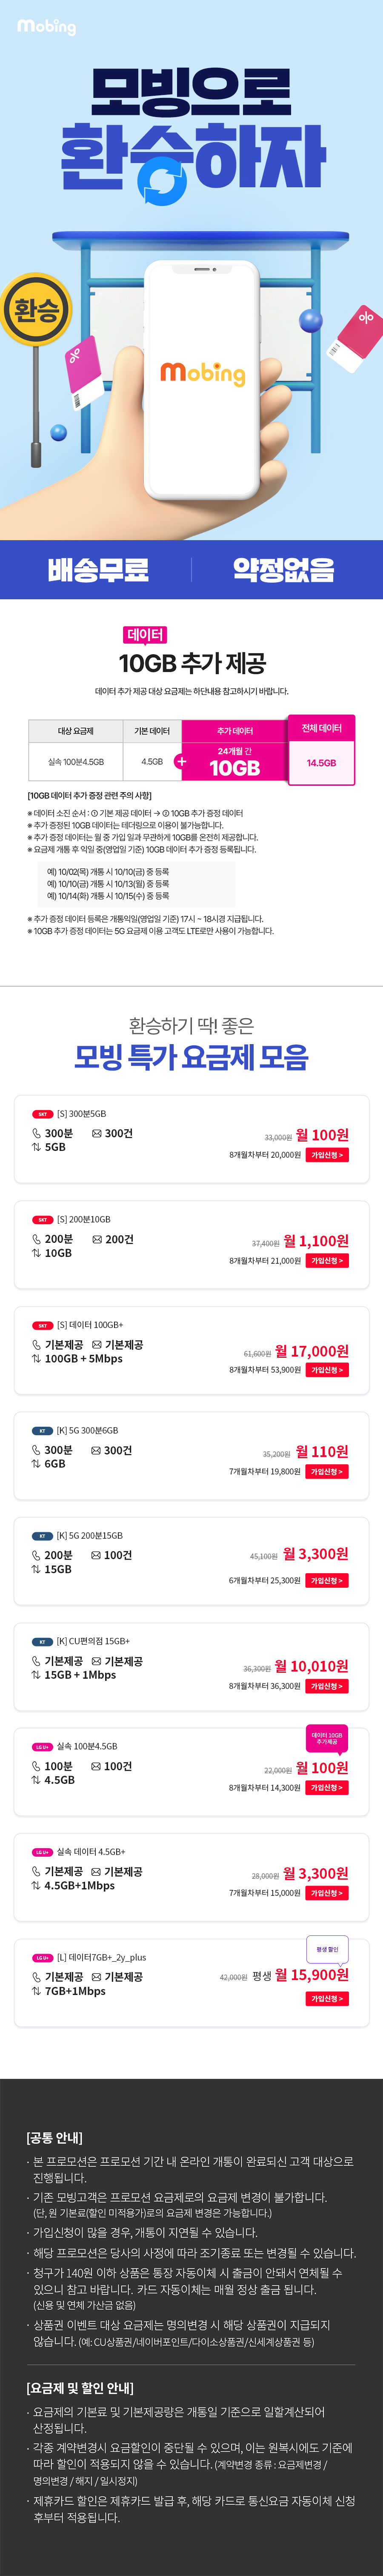This screenshot has width=383, height=2576.
Task: Click the phone icon on [S] 200분10GB plan
Action: click(36, 1239)
